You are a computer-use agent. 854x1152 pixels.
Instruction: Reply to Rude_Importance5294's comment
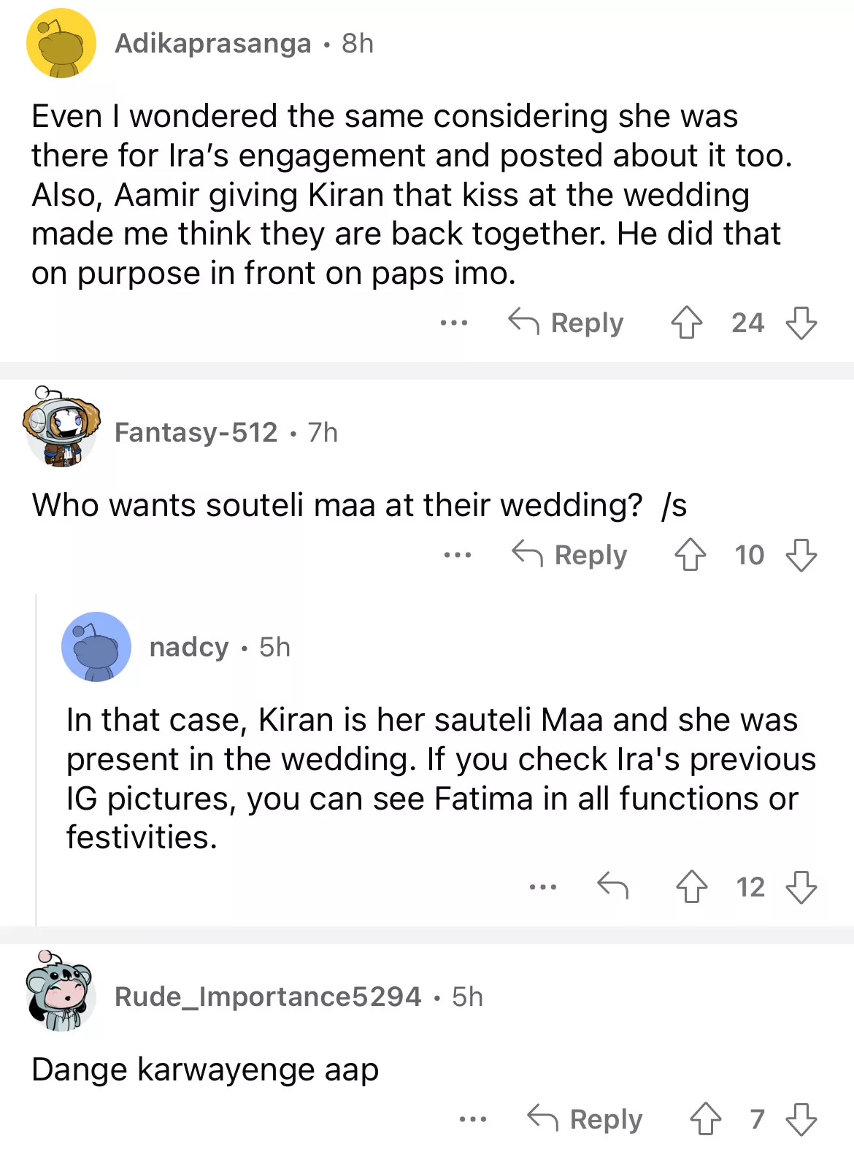585,1119
